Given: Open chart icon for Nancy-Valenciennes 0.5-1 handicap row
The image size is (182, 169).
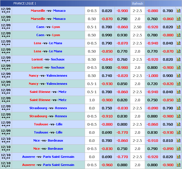Looking at the screenshot, I should (178, 84).
